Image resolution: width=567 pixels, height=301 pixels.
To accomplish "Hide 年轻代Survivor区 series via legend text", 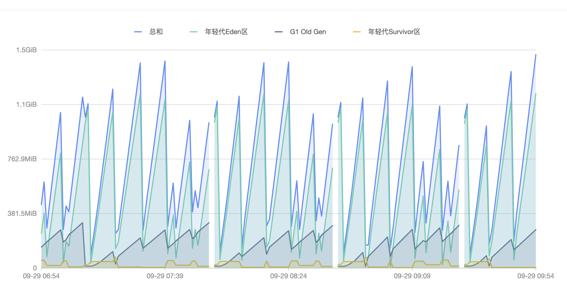I will (394, 32).
